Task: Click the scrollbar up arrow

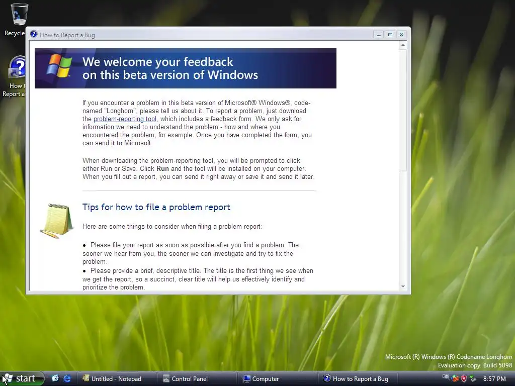Action: [x=403, y=45]
